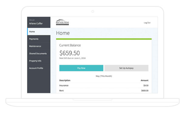
Task: Click the Home page heading
Action: point(63,33)
